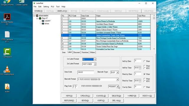The width and height of the screenshot is (189, 106).
Task: Select row Tocino Media Pieza San Jorge
Action: coord(106,47)
